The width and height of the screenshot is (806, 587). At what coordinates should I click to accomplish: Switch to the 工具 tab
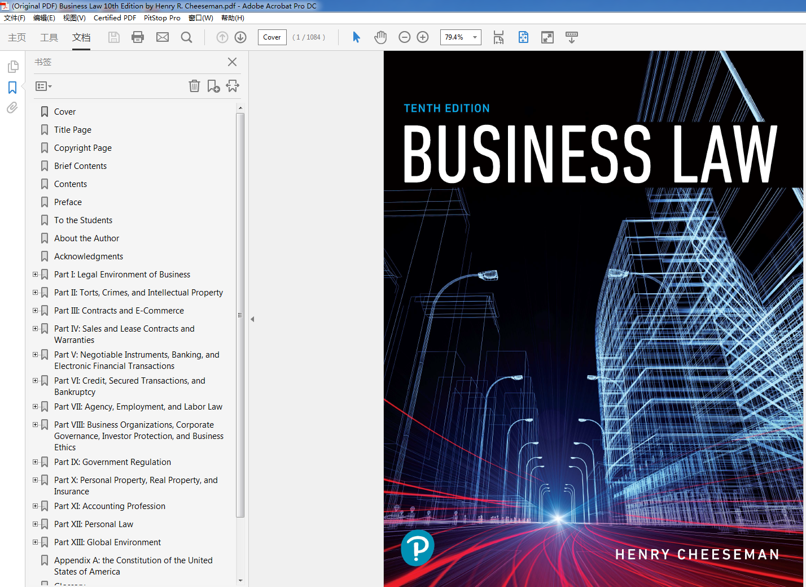click(49, 37)
